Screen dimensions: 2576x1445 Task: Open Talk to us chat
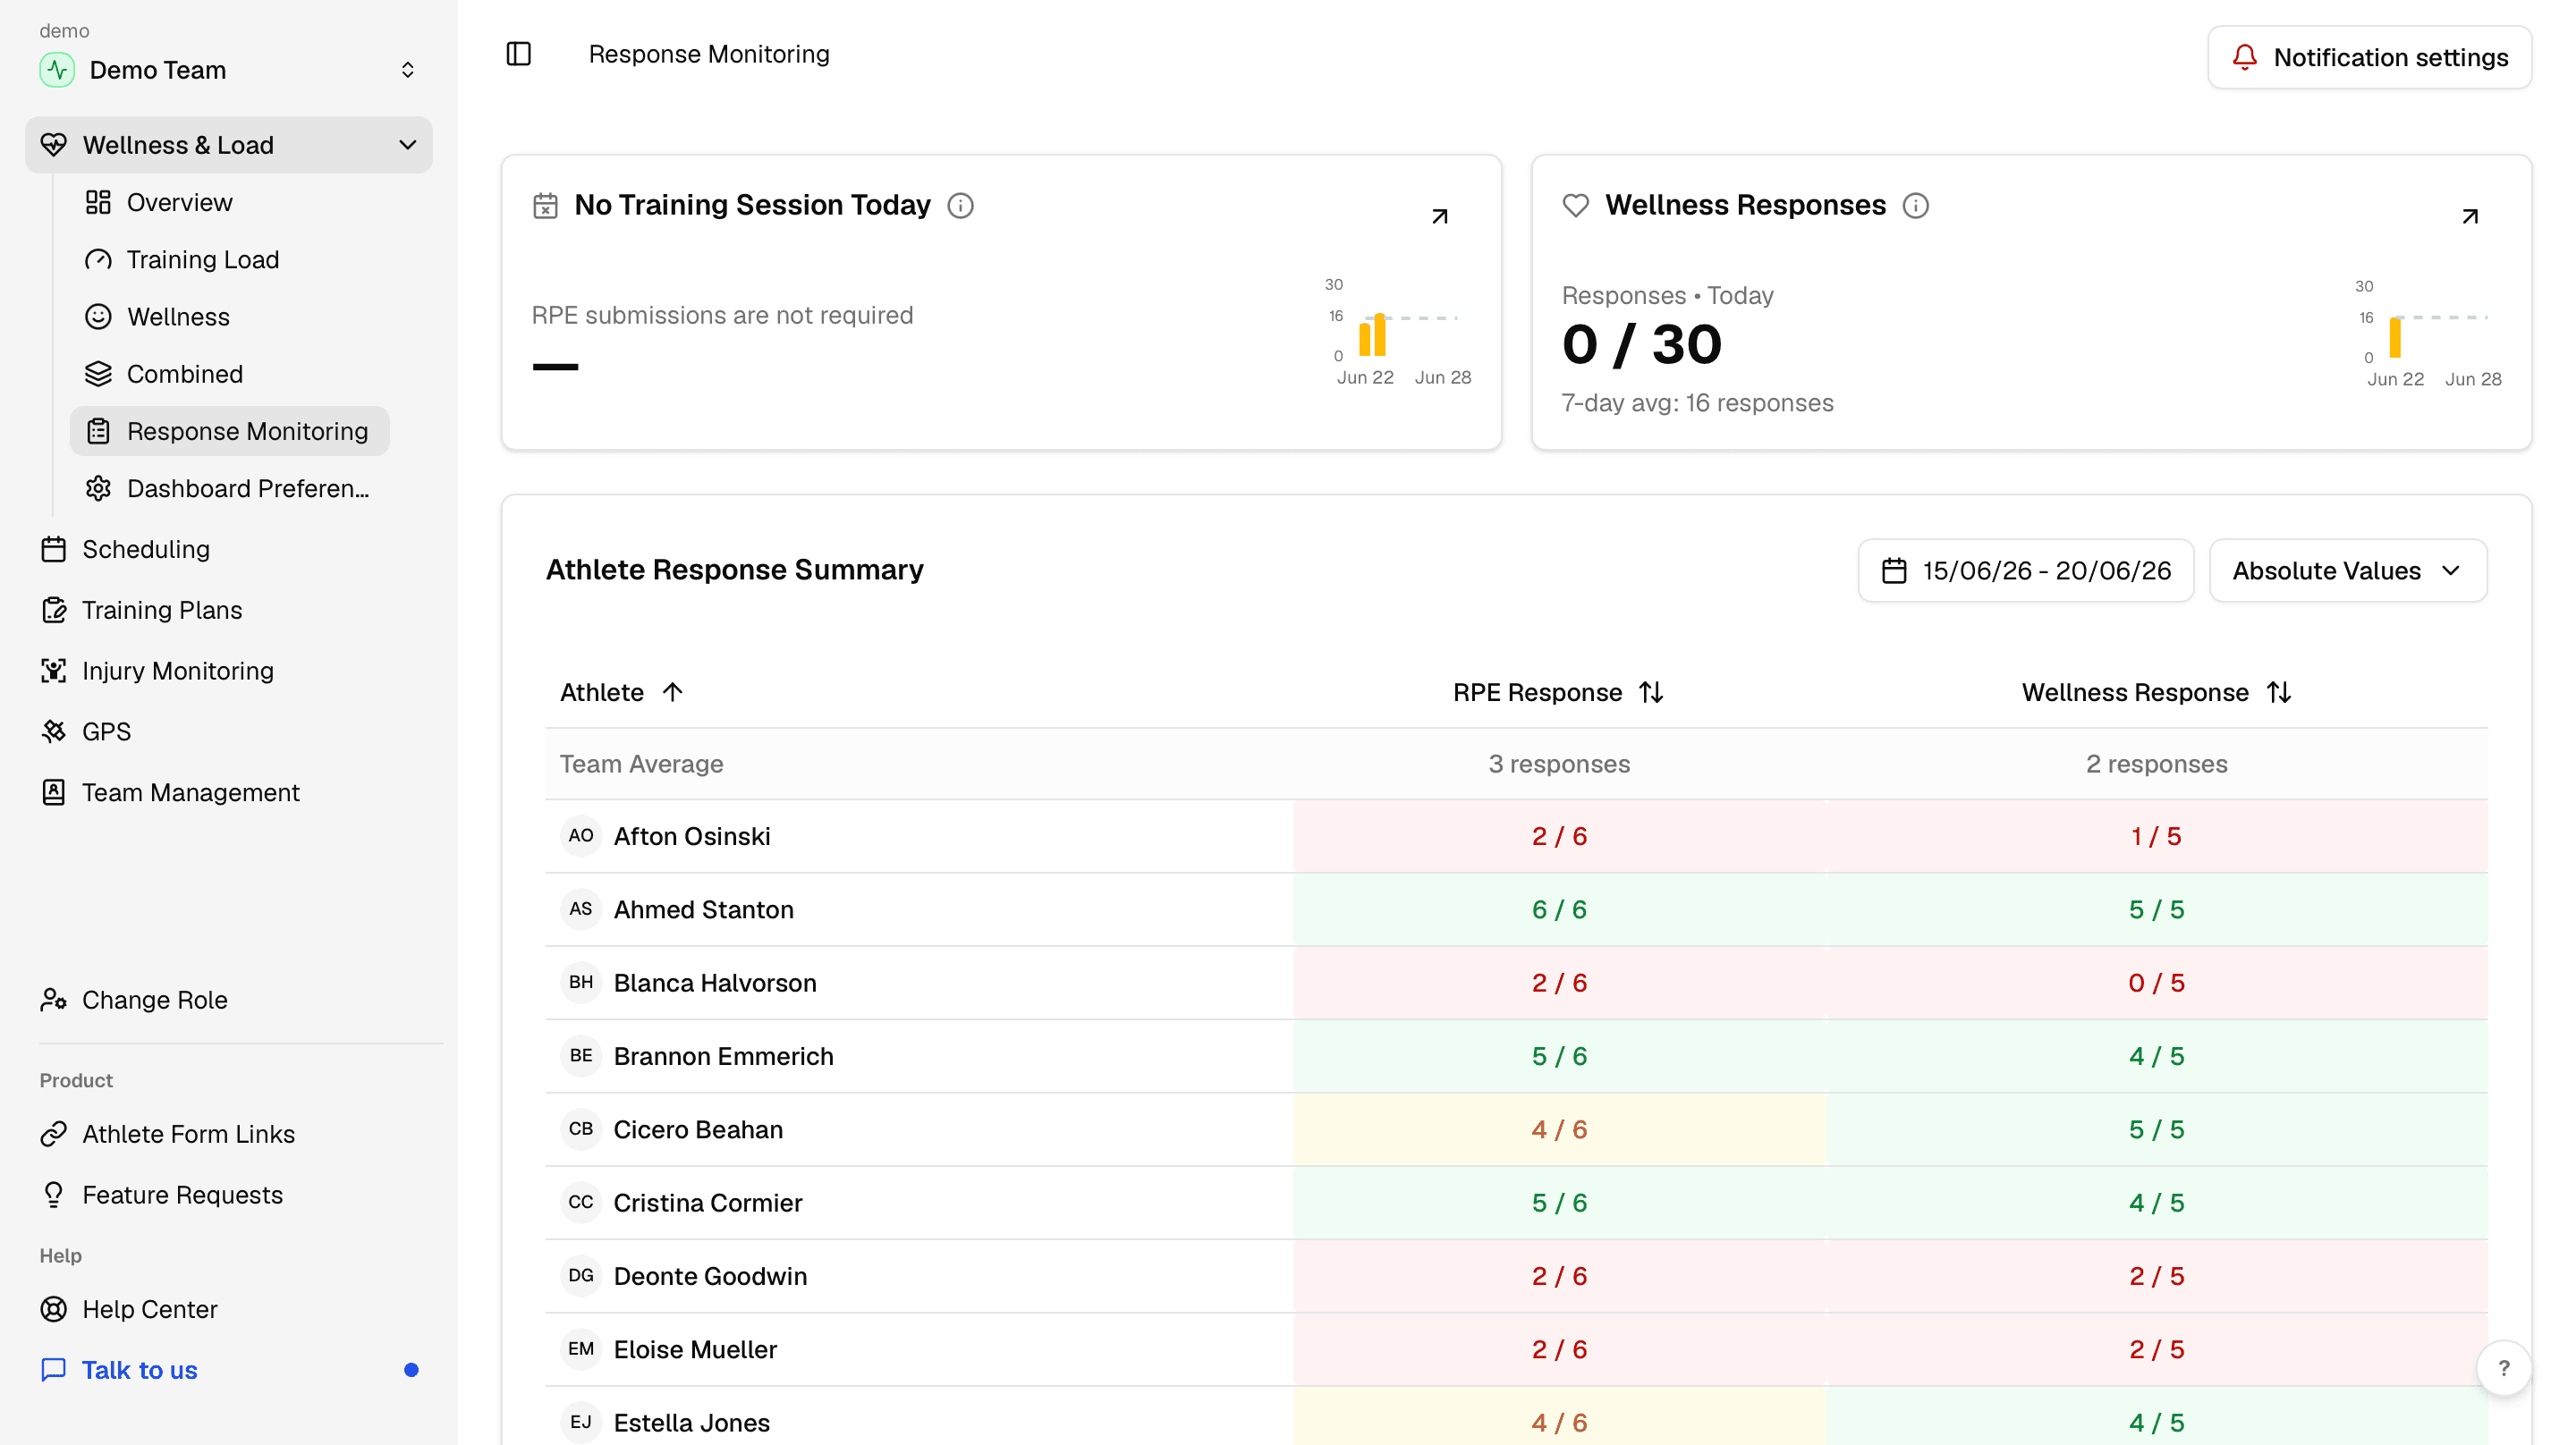(139, 1370)
